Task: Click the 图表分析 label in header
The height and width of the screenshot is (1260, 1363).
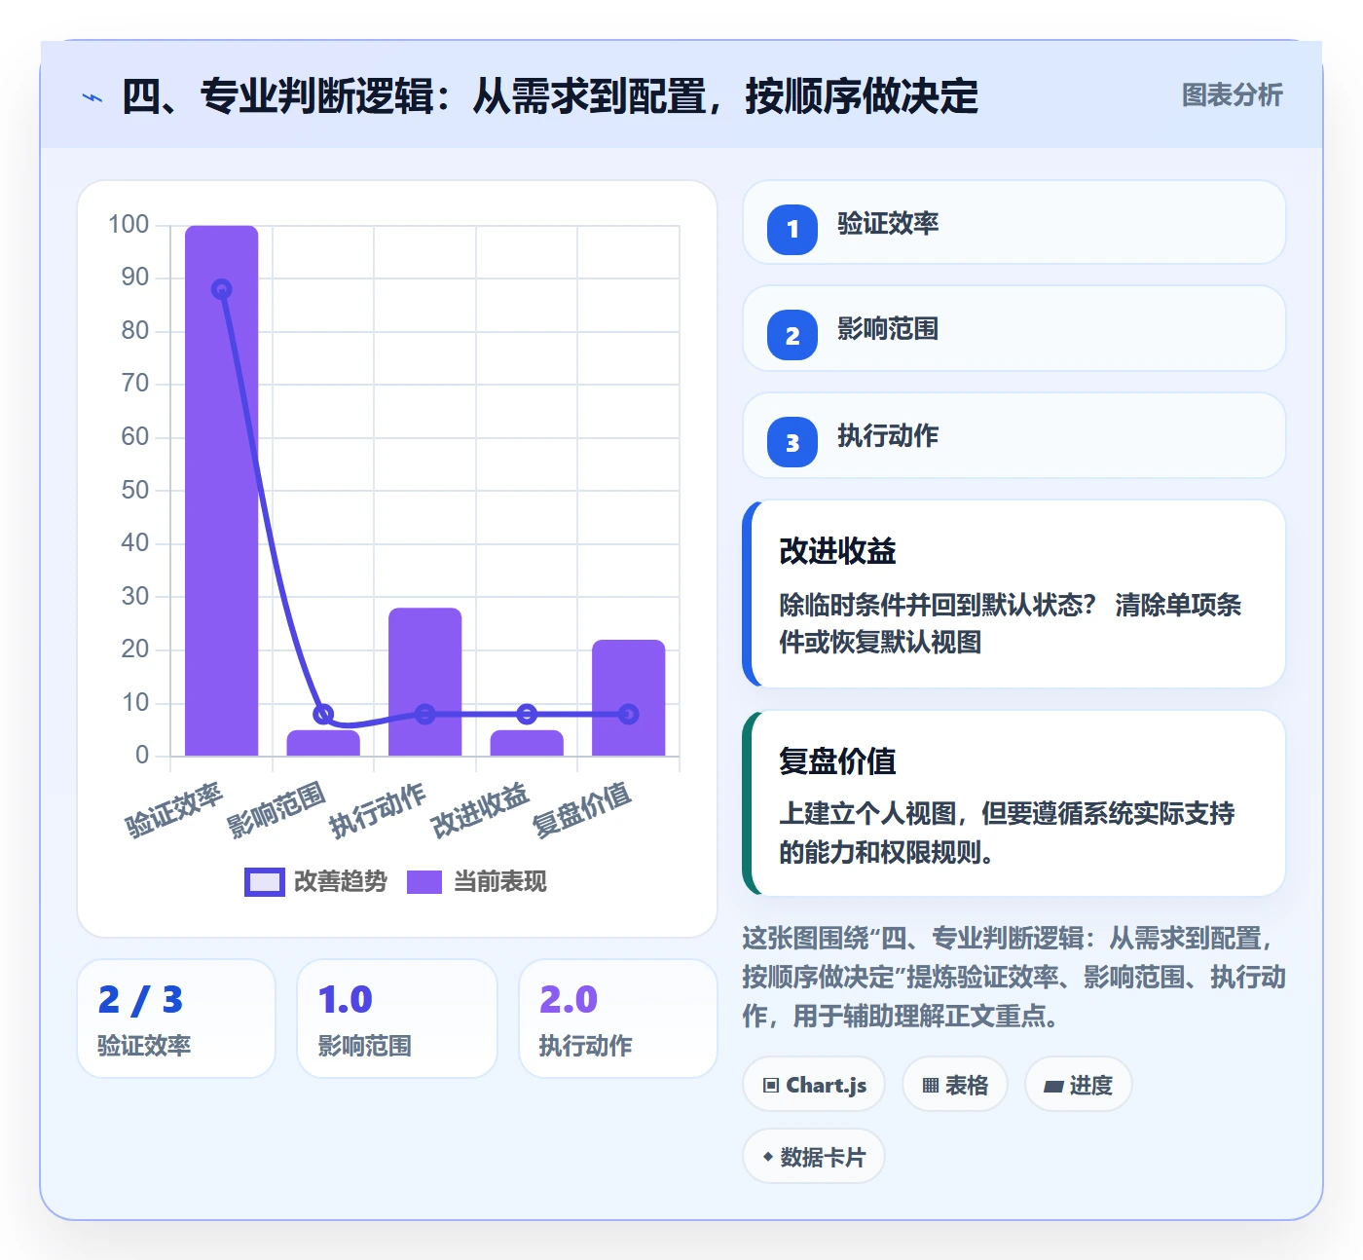Action: pos(1232,95)
